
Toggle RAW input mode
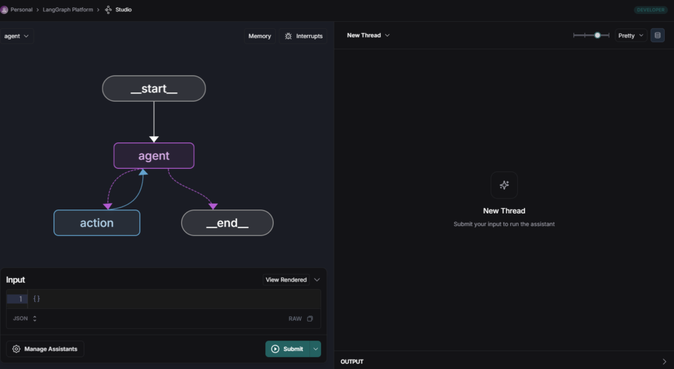[x=295, y=319]
